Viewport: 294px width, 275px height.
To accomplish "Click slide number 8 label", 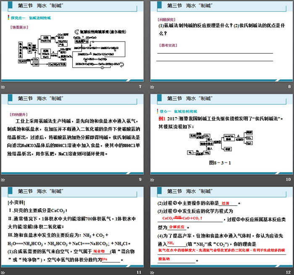I will tap(289, 86).
